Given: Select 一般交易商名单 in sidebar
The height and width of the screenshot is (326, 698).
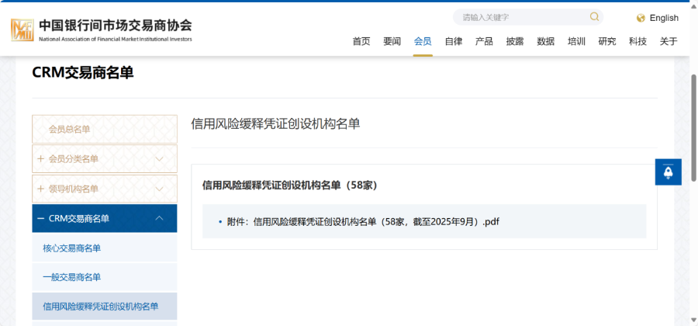Looking at the screenshot, I should 72,277.
